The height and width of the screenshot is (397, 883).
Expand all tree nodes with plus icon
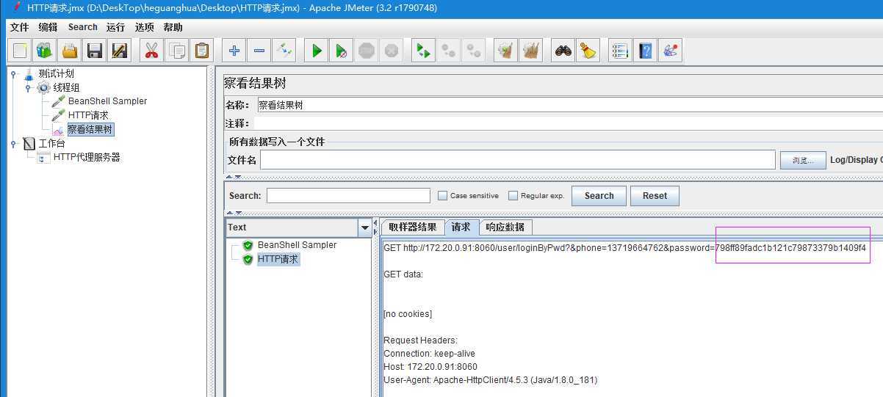click(x=234, y=51)
